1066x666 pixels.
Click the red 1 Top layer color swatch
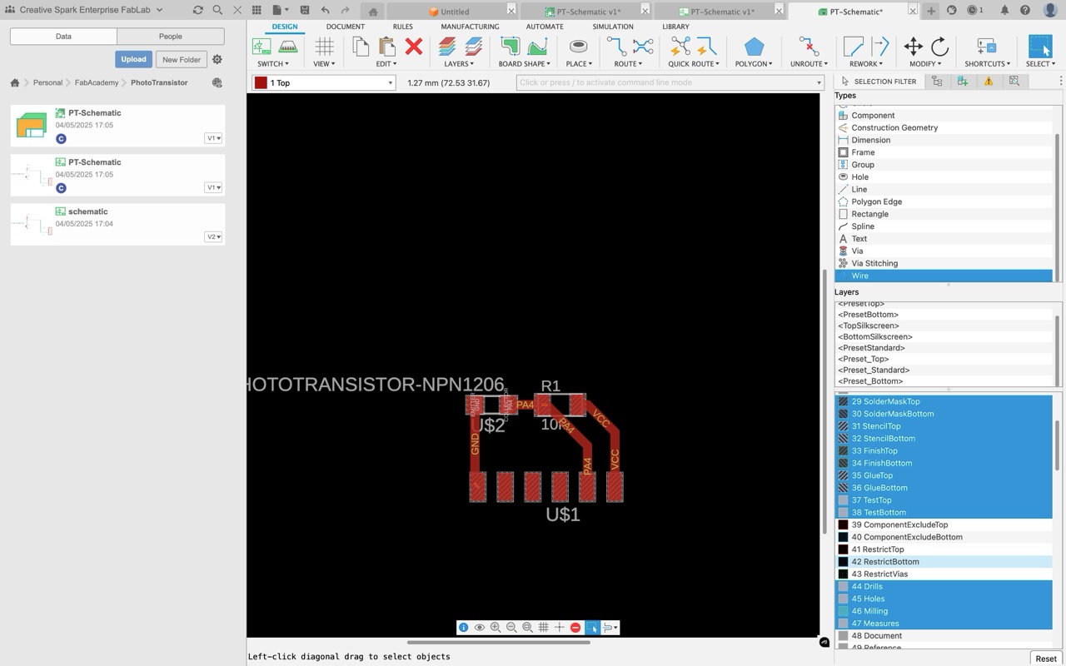point(261,82)
